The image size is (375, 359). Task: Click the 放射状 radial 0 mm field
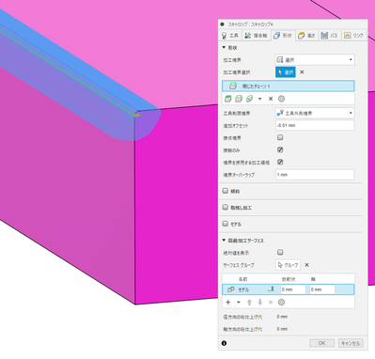tap(292, 289)
